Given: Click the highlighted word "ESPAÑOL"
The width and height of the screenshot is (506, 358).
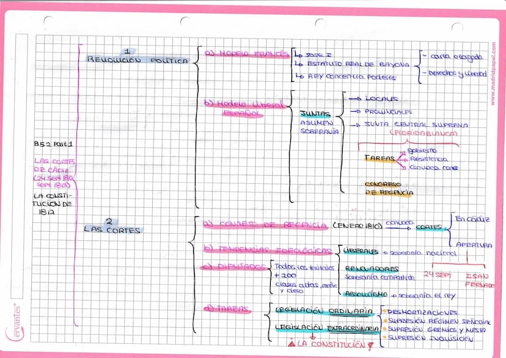Looking at the screenshot, I should pyautogui.click(x=243, y=113).
